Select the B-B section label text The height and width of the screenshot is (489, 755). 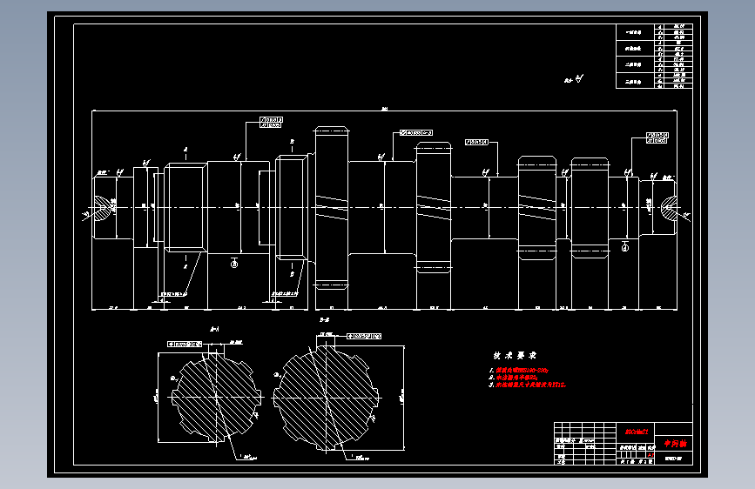point(324,319)
